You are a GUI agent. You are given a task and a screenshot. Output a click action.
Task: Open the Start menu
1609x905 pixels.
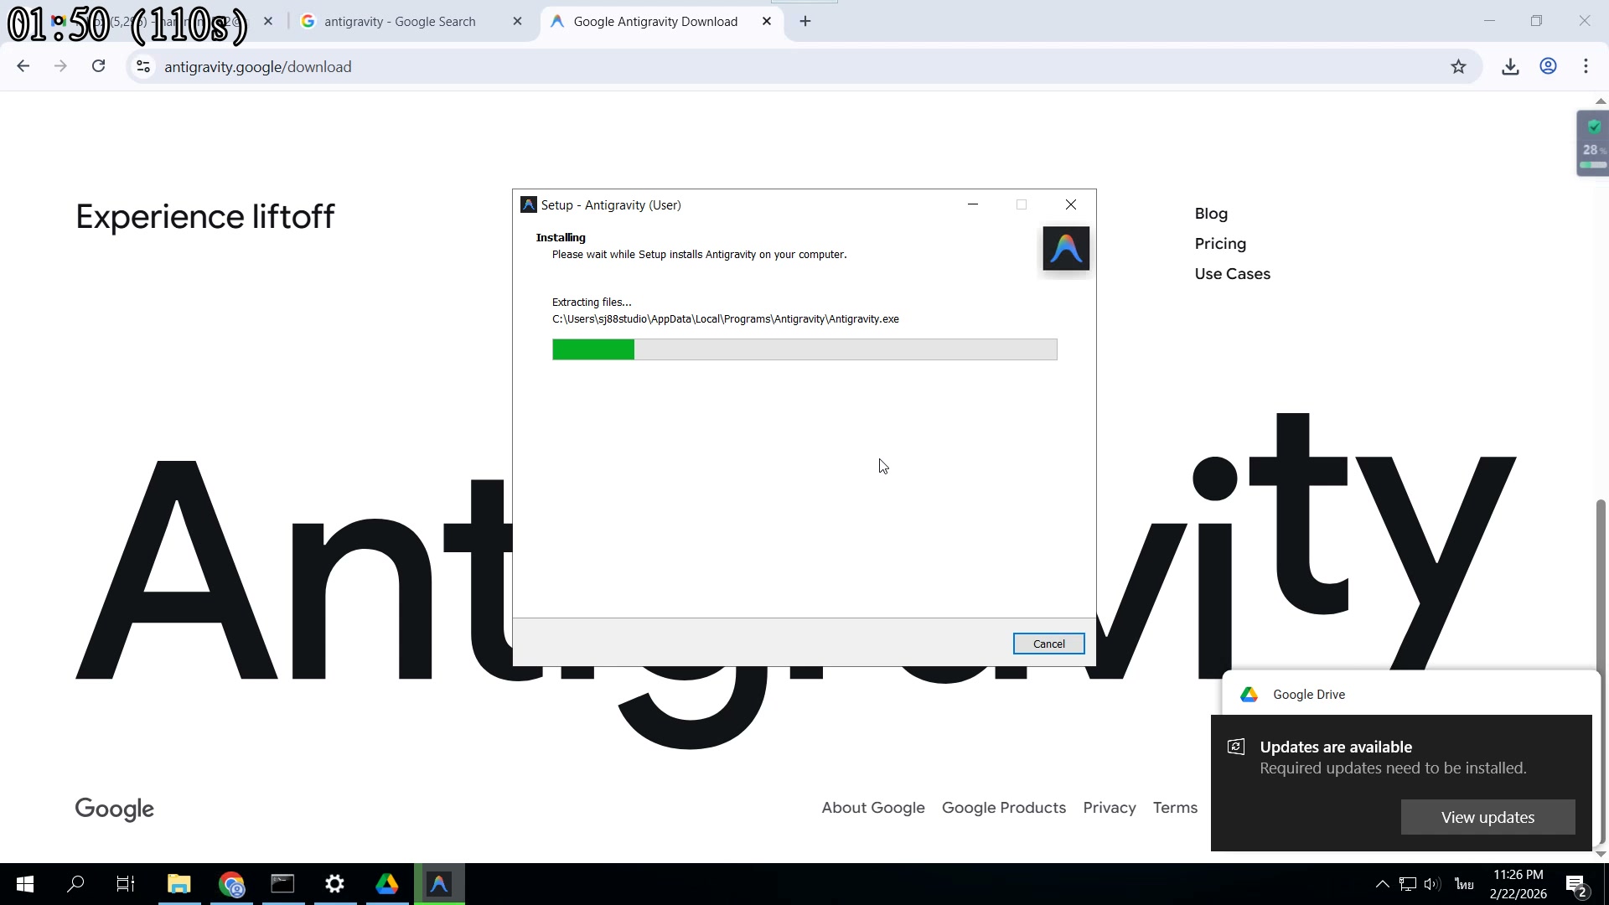tap(24, 884)
